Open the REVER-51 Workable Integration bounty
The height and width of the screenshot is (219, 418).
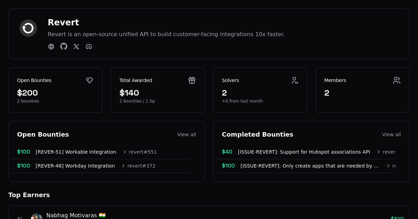coord(76,152)
